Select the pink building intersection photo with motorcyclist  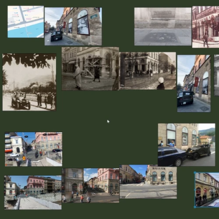tap(33, 149)
